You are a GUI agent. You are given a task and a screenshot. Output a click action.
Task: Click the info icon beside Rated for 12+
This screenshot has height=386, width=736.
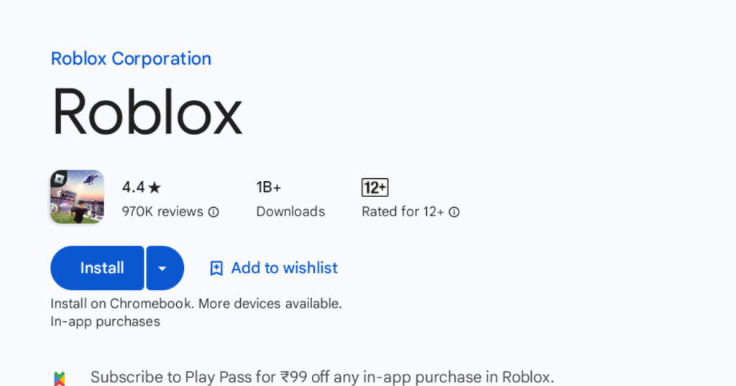[x=454, y=212]
